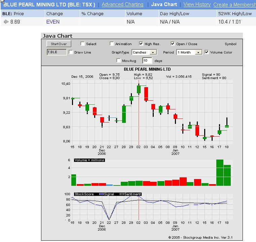Click the Period dropdown arrow button

pos(198,53)
